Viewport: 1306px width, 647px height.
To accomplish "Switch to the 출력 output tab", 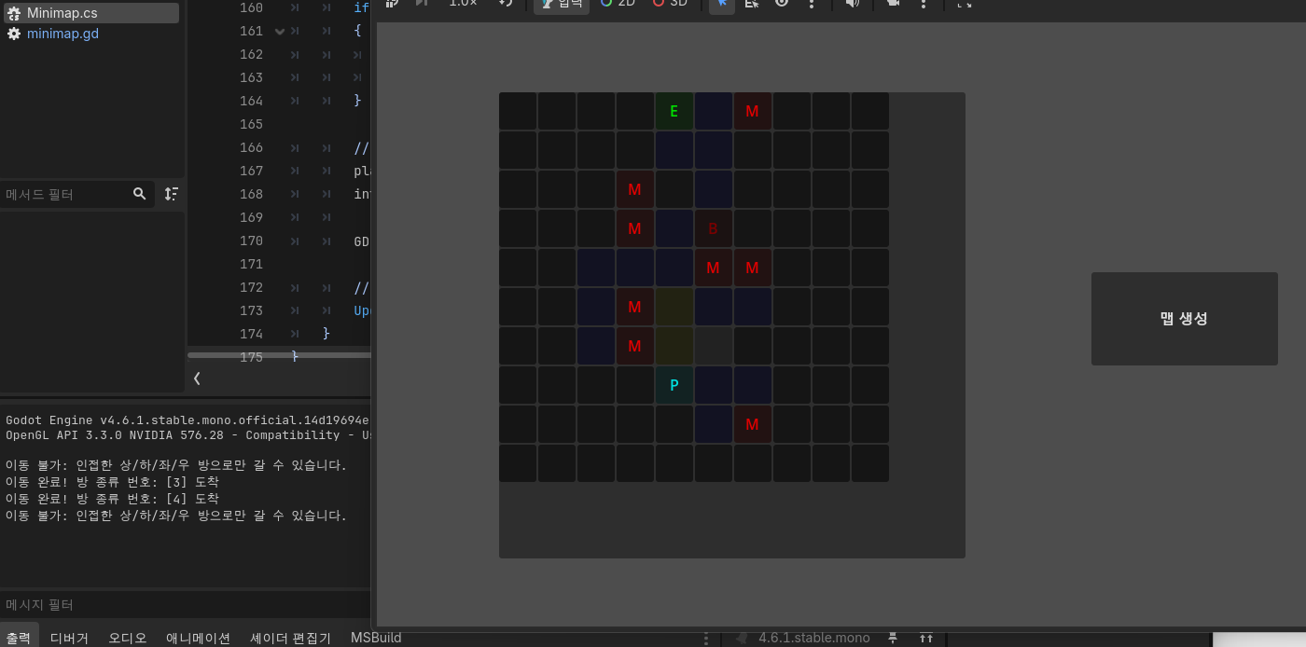I will coord(19,638).
